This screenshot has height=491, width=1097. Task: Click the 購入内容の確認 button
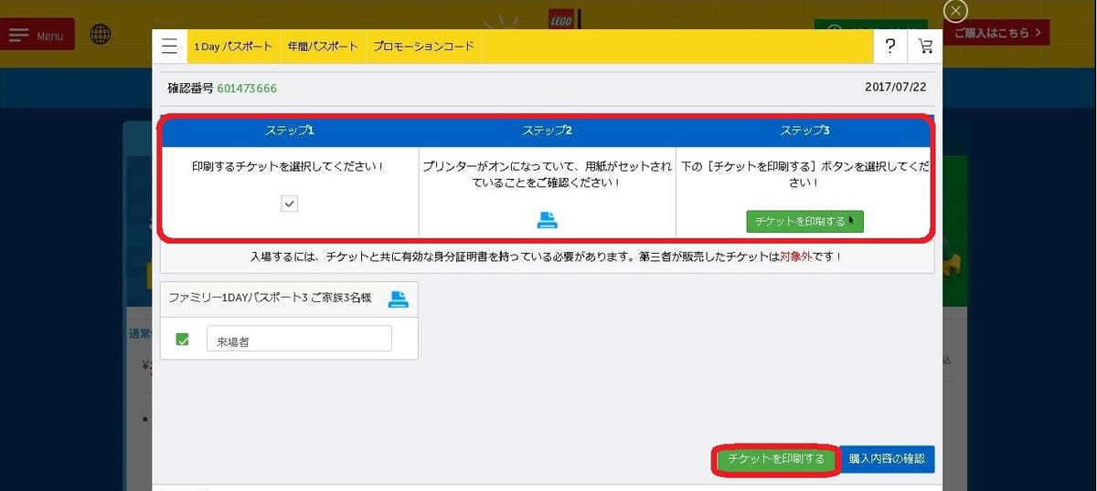886,459
